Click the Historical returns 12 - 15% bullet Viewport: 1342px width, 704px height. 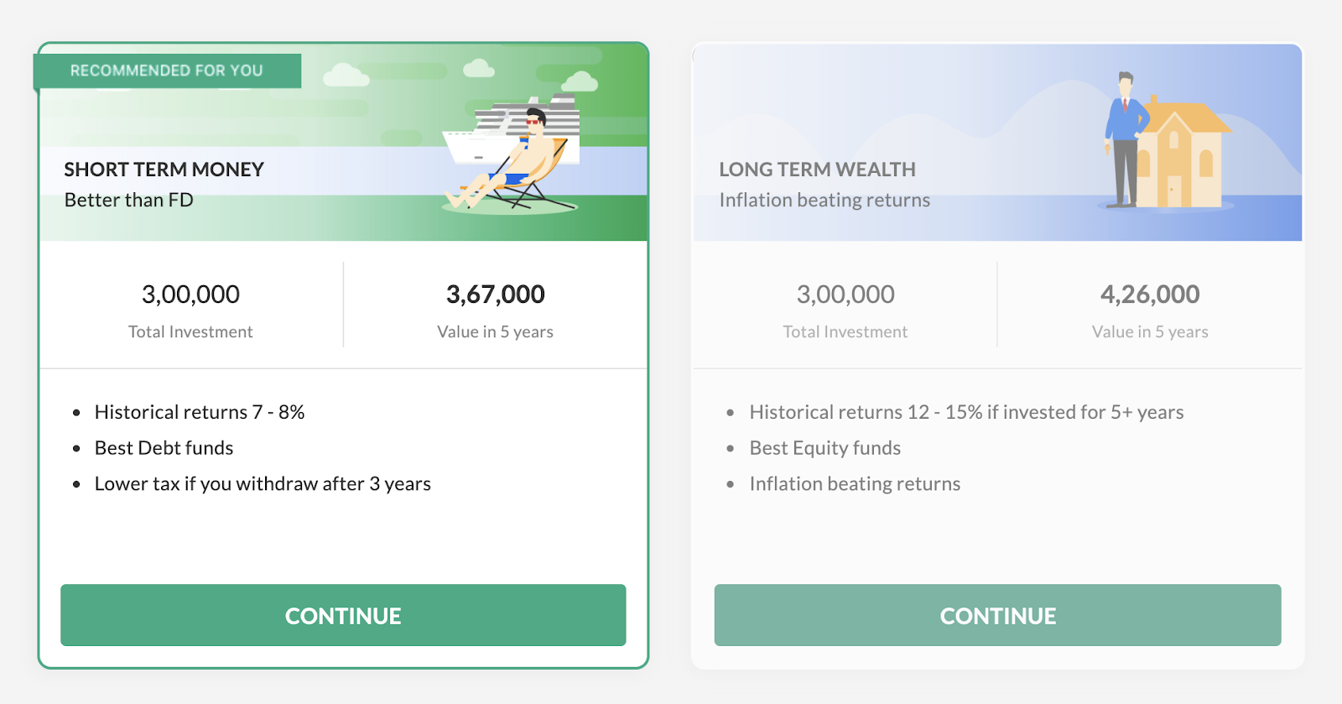click(966, 412)
